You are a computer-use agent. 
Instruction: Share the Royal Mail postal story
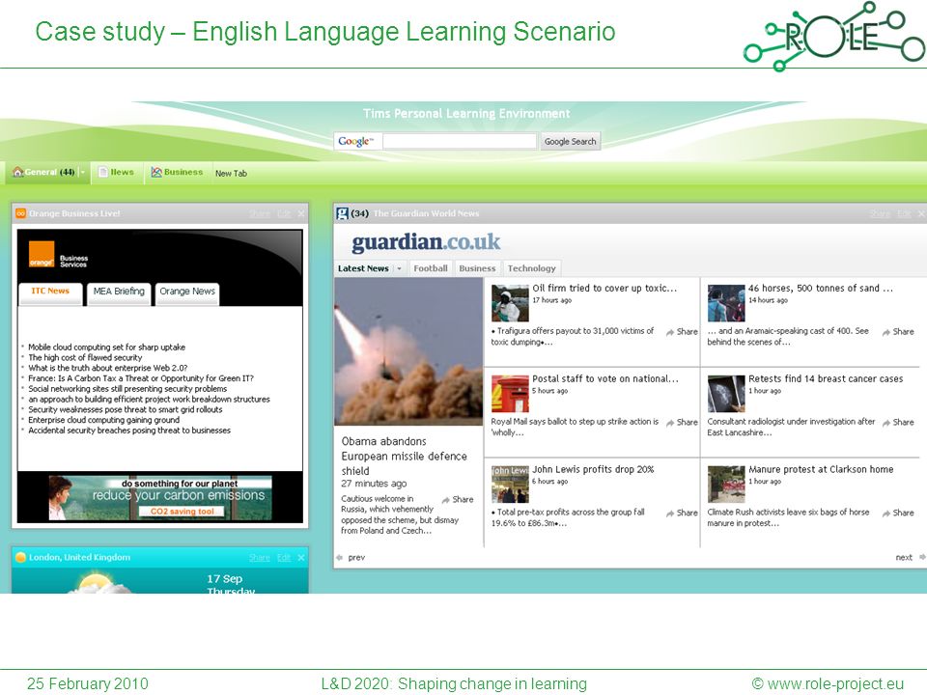pyautogui.click(x=682, y=422)
